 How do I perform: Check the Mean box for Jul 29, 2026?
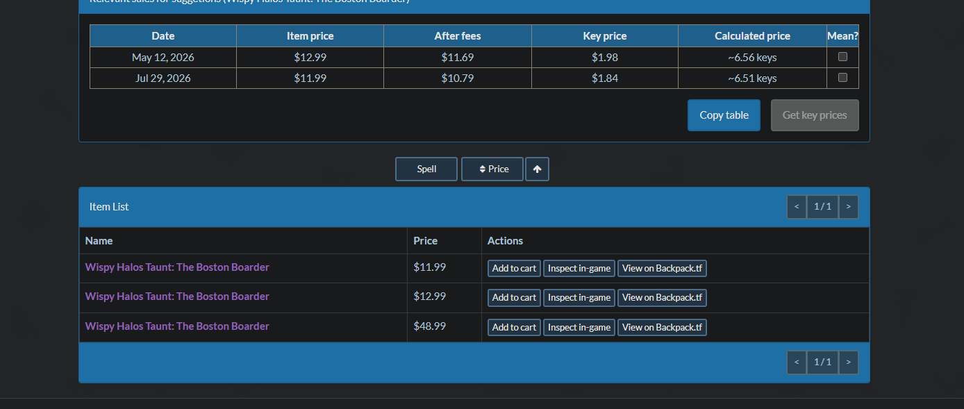coord(842,78)
